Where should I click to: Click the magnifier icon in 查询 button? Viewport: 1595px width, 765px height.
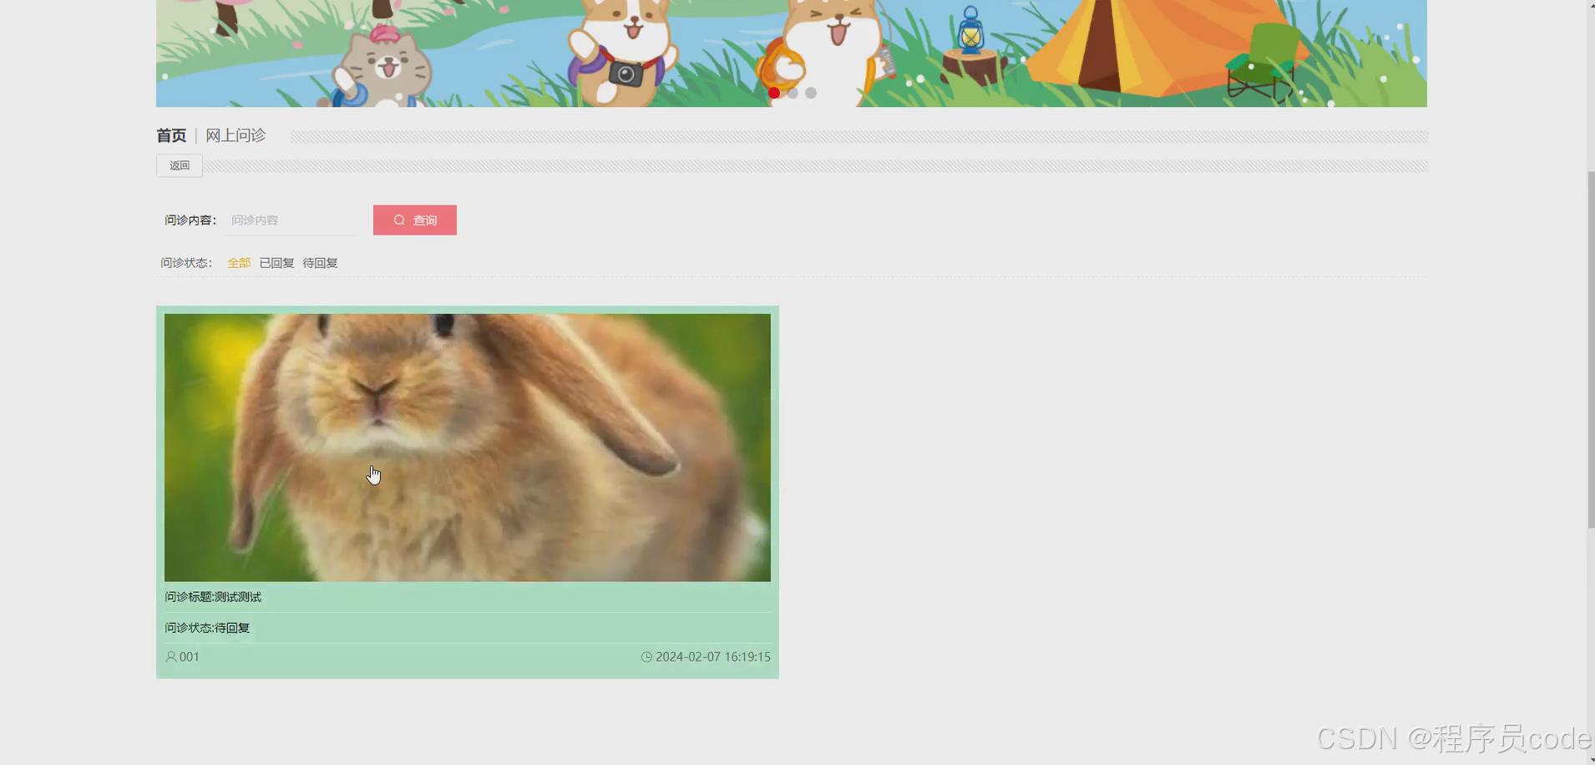tap(399, 220)
